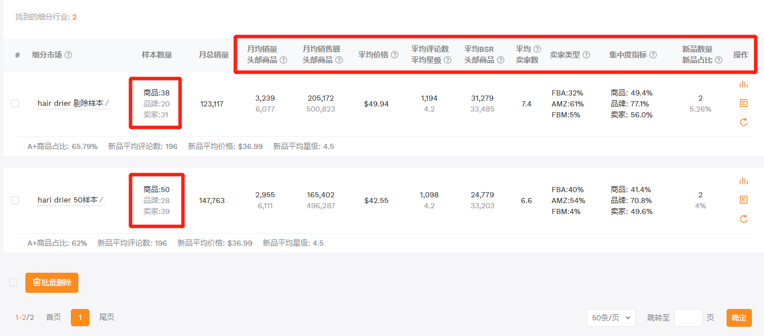Open chart icon for hari drier 50样本 row

coord(743,181)
